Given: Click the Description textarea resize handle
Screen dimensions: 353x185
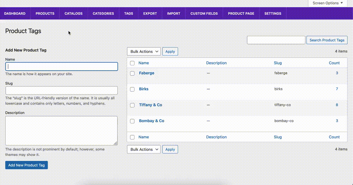Looking at the screenshot, I should pyautogui.click(x=115, y=143).
